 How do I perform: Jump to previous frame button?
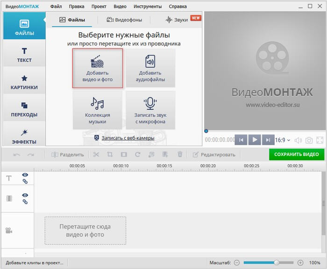241,140
